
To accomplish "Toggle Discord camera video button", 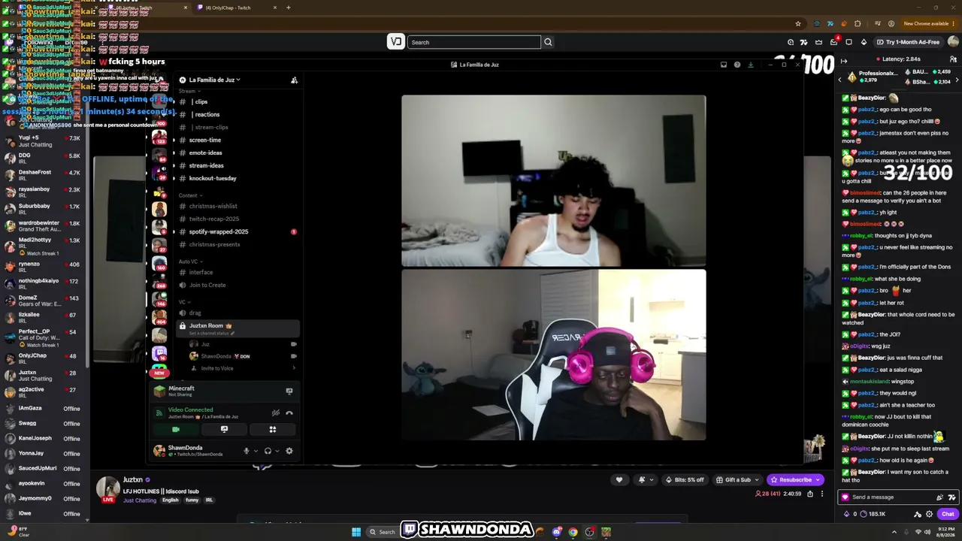I will (x=176, y=429).
